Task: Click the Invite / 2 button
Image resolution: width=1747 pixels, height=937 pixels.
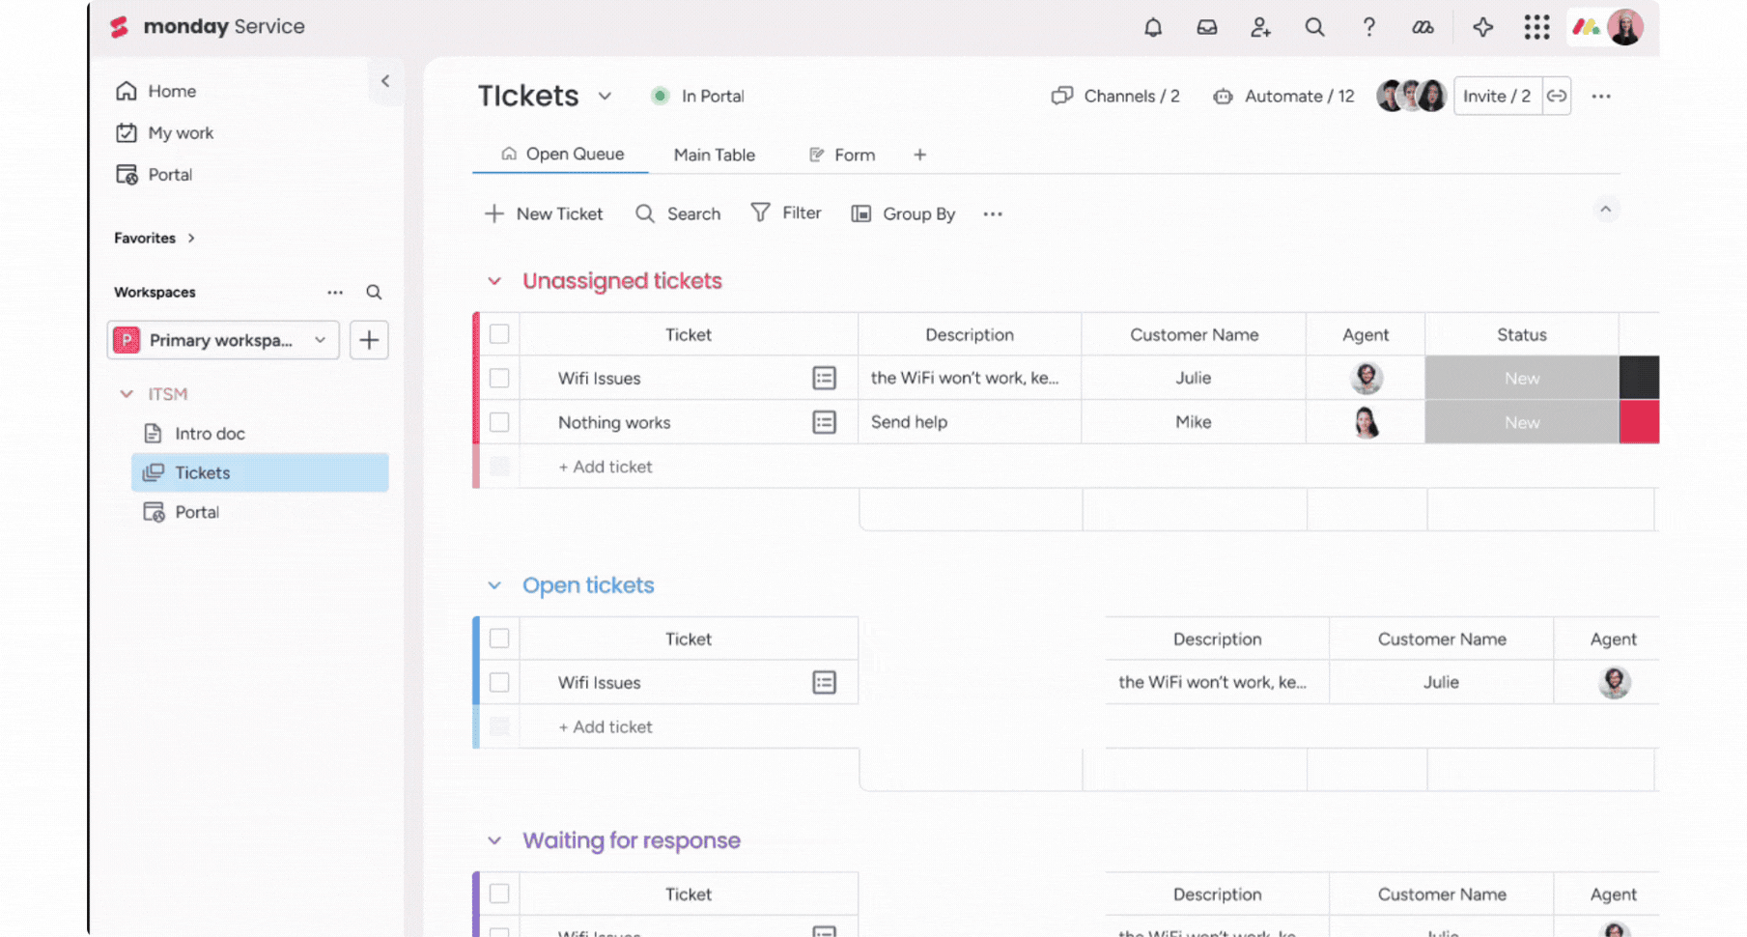Action: point(1497,96)
